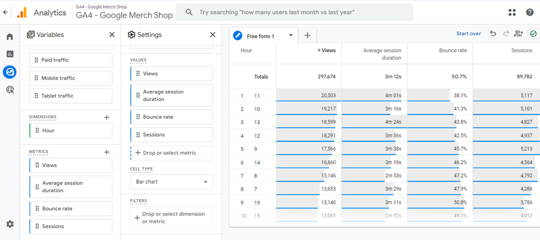The image size is (540, 240).
Task: Share exploration using the add-person icon
Action: click(518, 34)
